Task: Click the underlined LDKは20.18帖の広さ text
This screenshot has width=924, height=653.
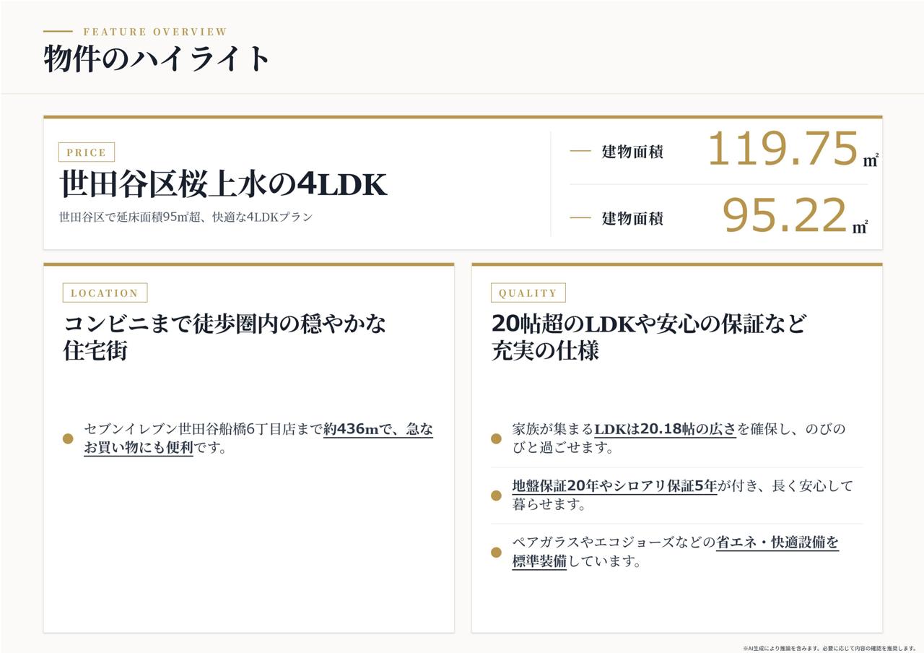Action: coord(665,429)
